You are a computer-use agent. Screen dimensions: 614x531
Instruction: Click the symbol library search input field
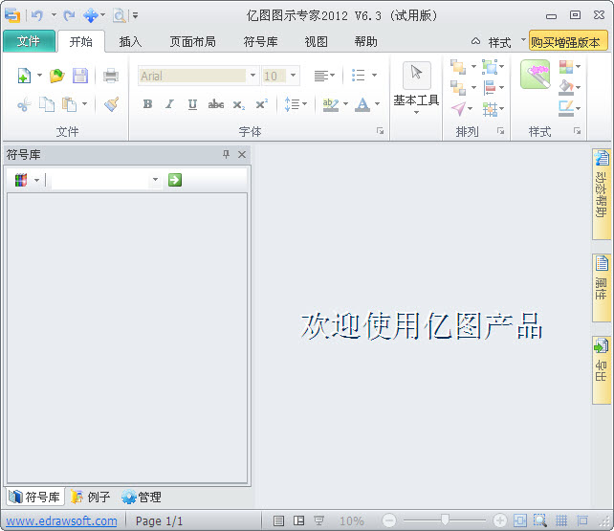point(100,180)
